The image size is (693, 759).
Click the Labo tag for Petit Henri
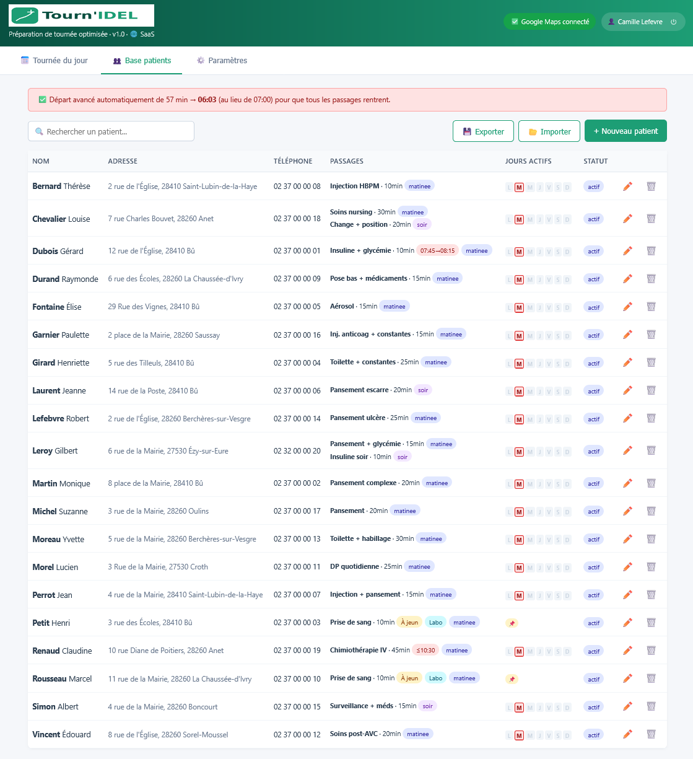tap(436, 622)
